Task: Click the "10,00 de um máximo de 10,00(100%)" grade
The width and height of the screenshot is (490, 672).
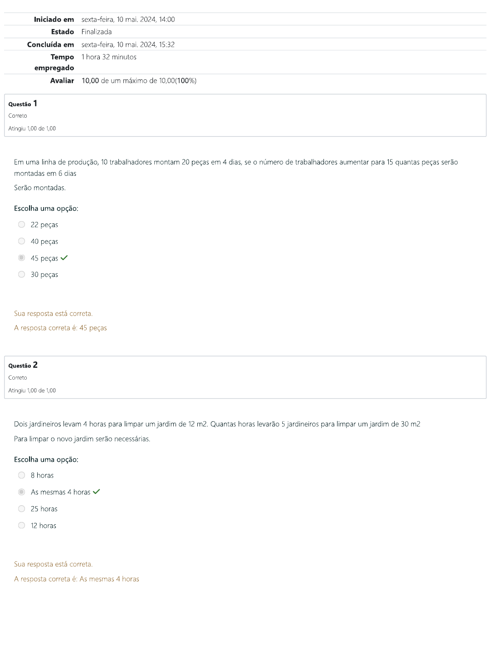Action: point(139,81)
